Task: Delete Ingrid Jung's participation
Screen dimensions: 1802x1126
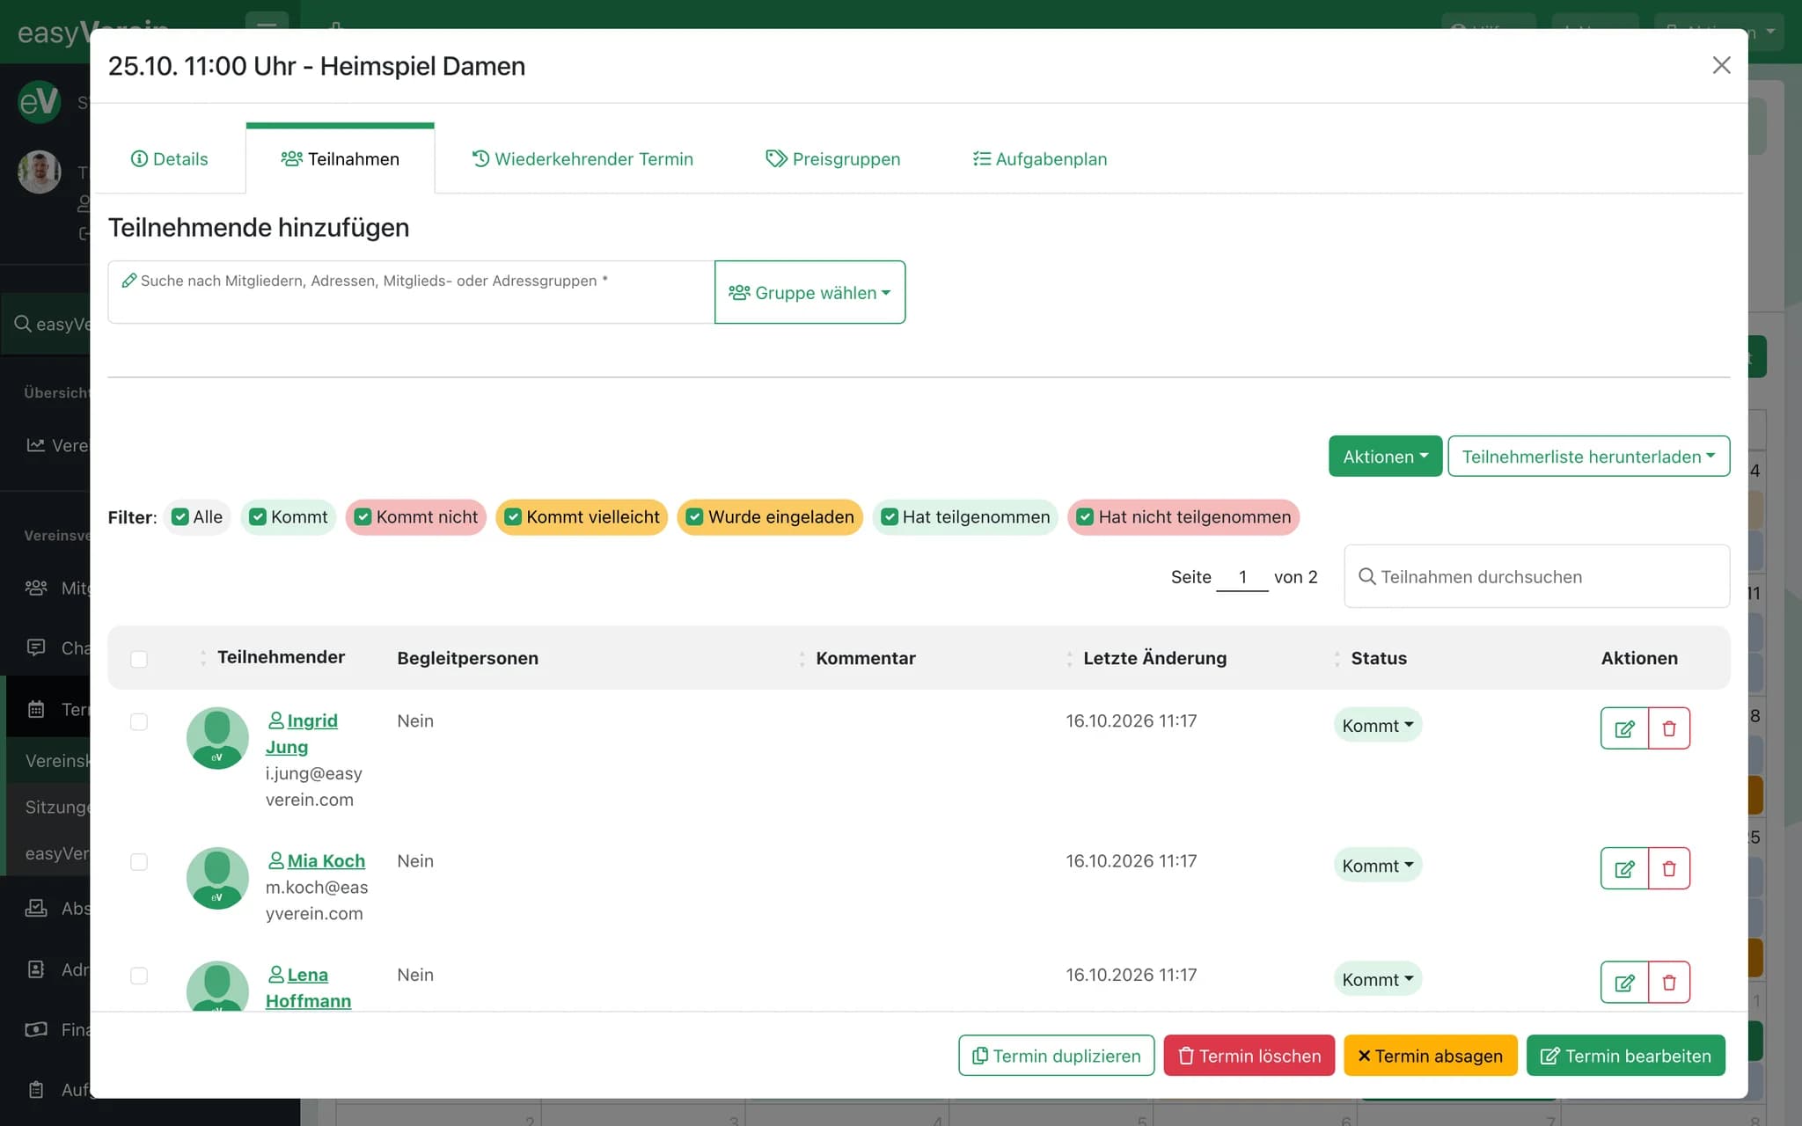Action: pos(1669,728)
